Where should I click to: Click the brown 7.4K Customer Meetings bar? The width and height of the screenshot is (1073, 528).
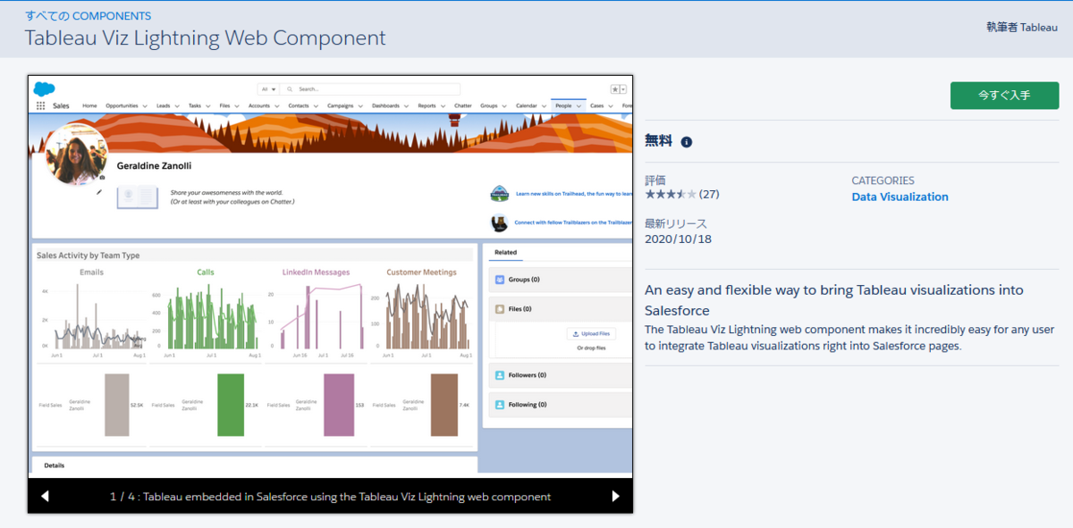coord(444,405)
